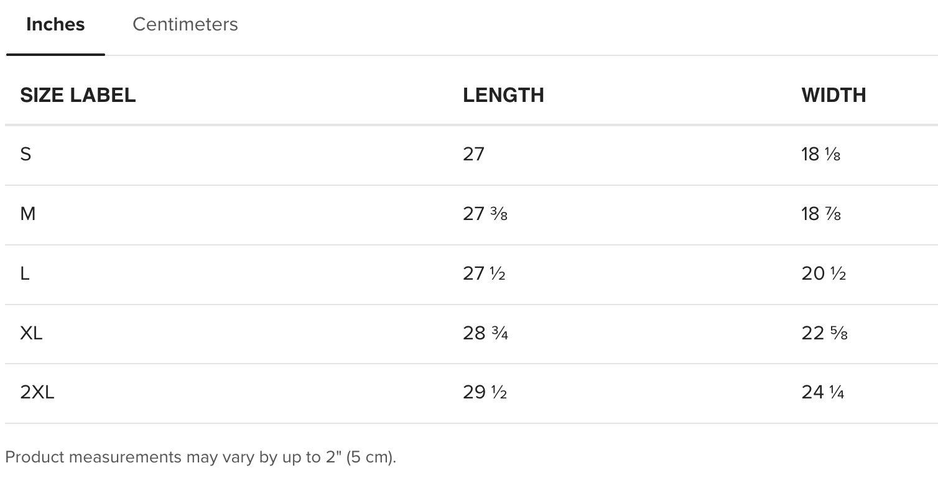Switch to the Centimeters tab

(185, 24)
